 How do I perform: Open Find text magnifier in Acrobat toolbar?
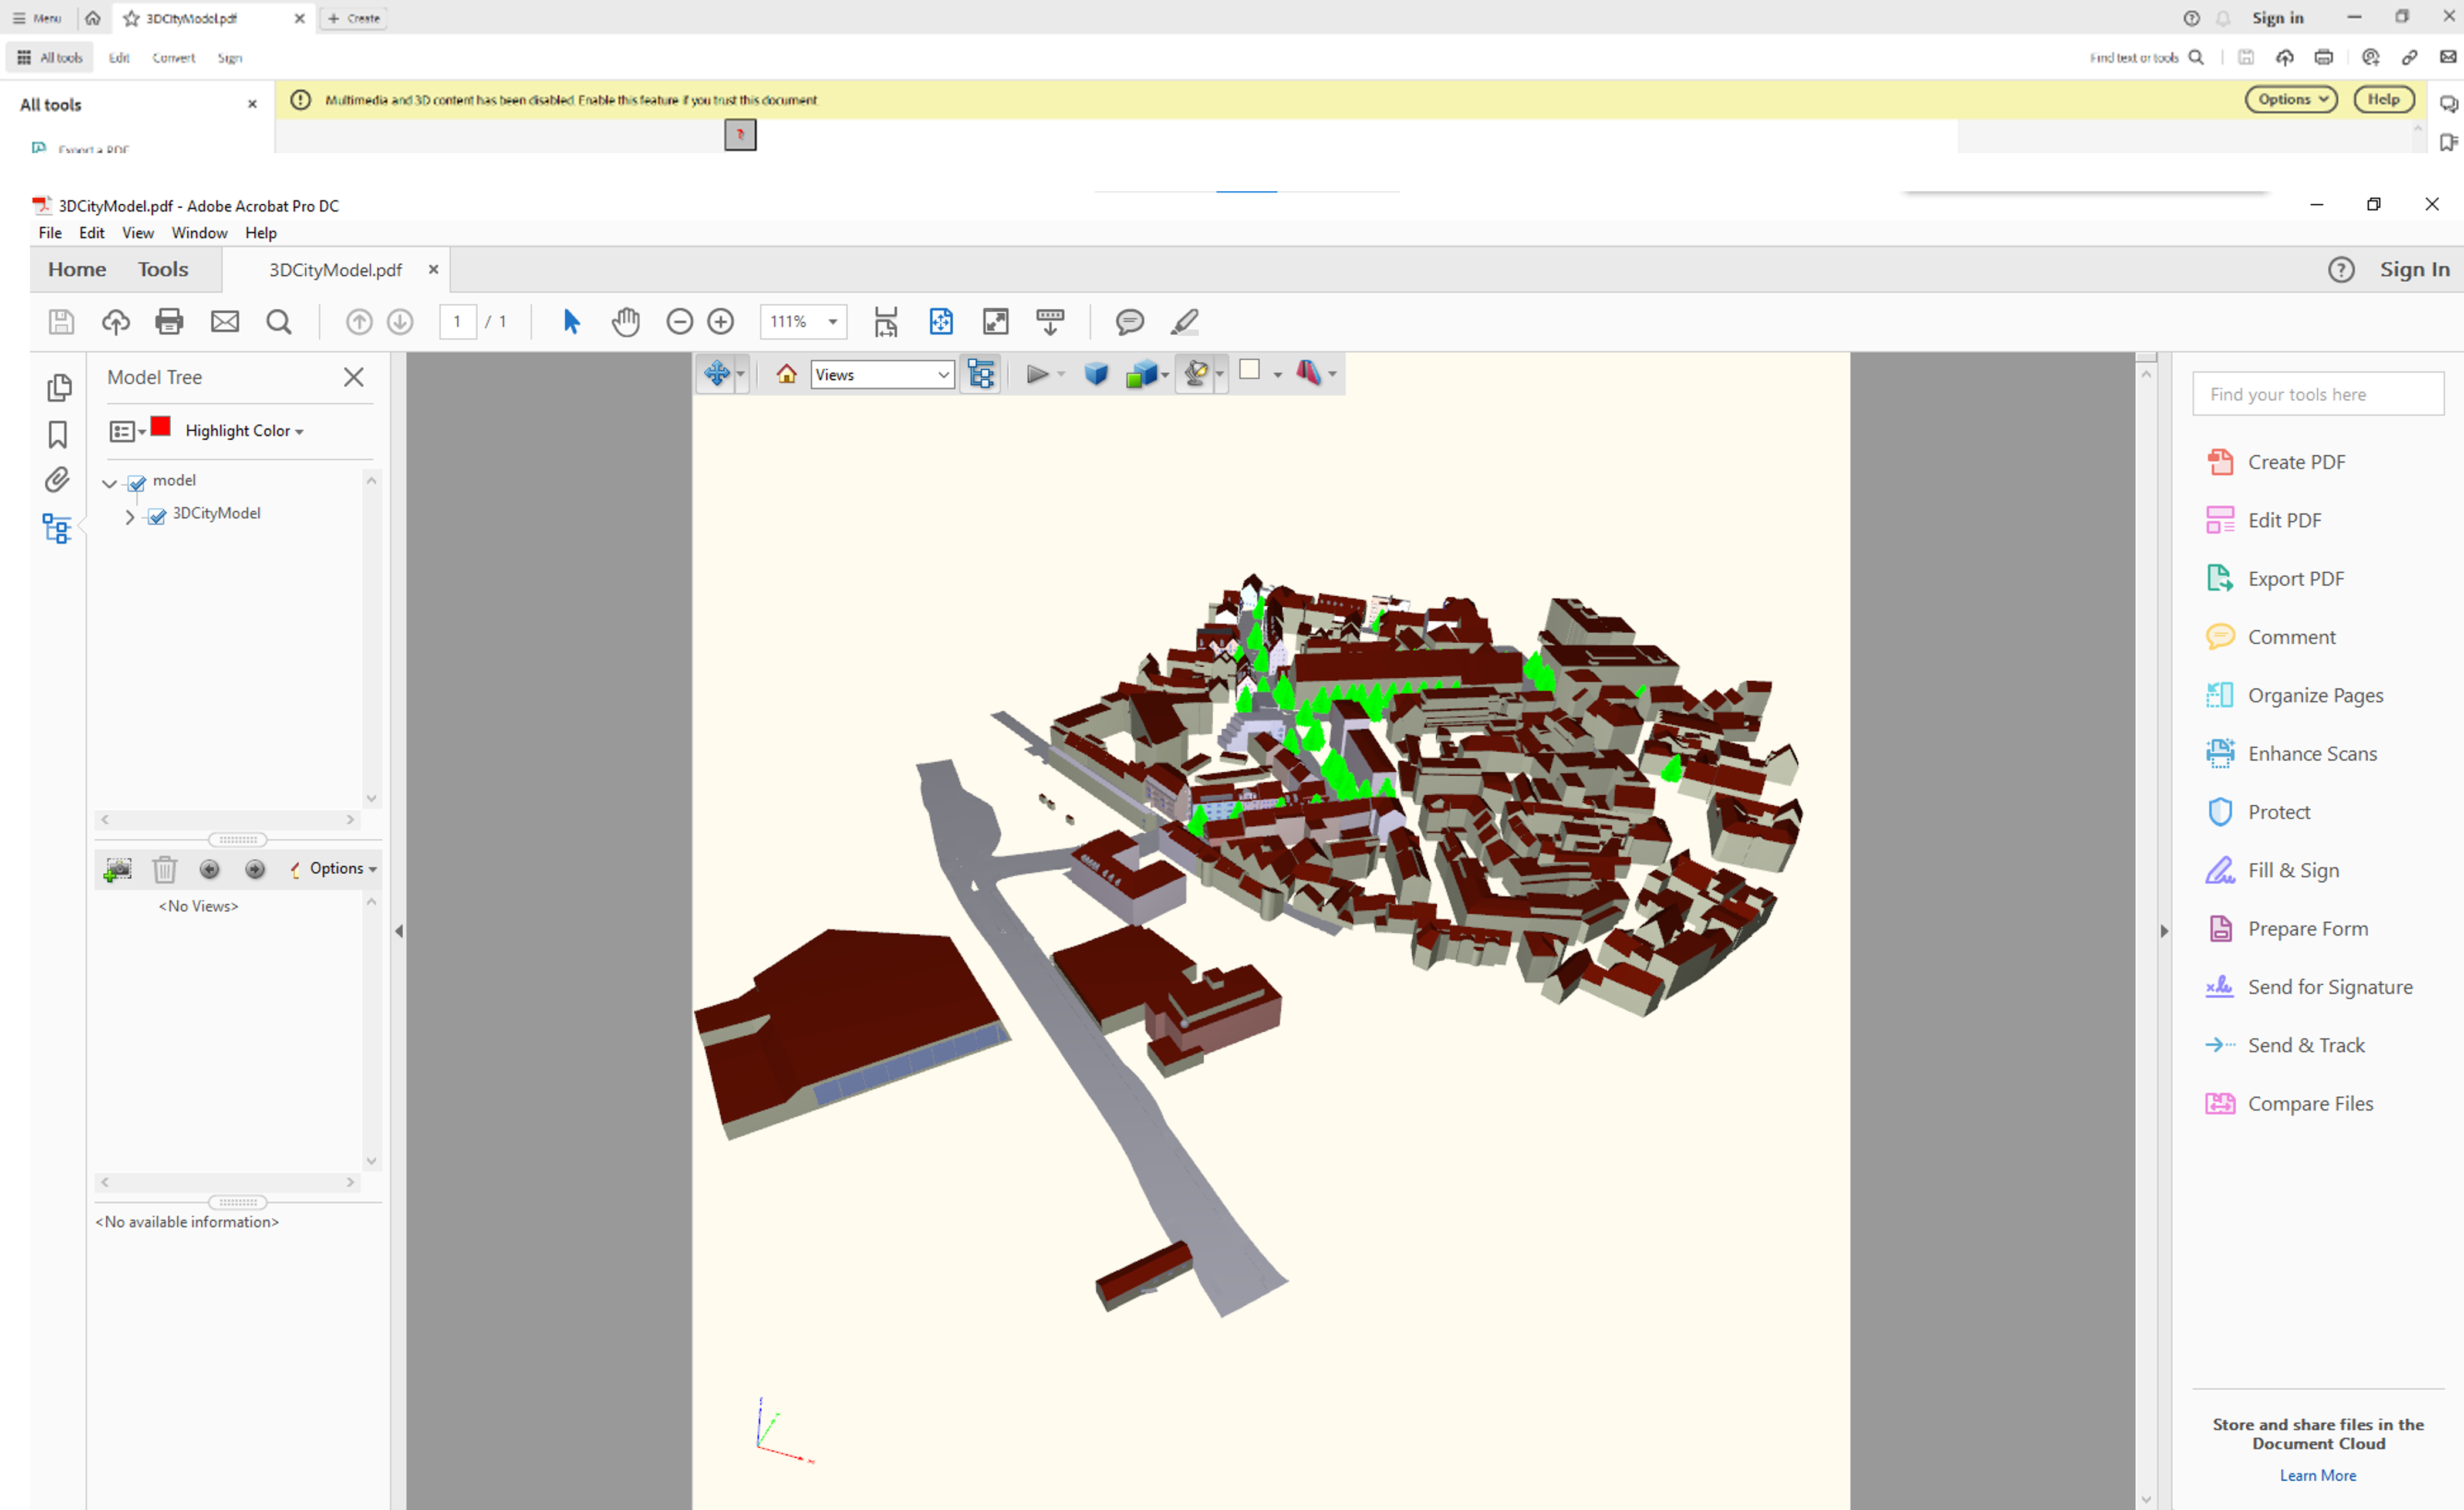[279, 321]
